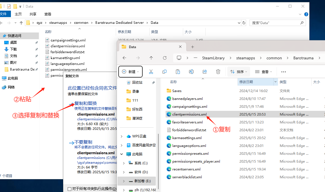Expand the 系统 (C:) drive node
Screen dimensions: 325x192
coord(124,163)
